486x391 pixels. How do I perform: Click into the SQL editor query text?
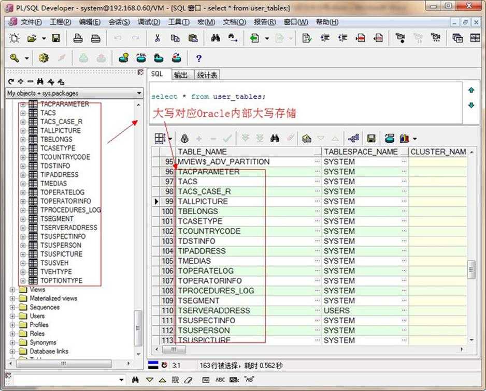(208, 97)
